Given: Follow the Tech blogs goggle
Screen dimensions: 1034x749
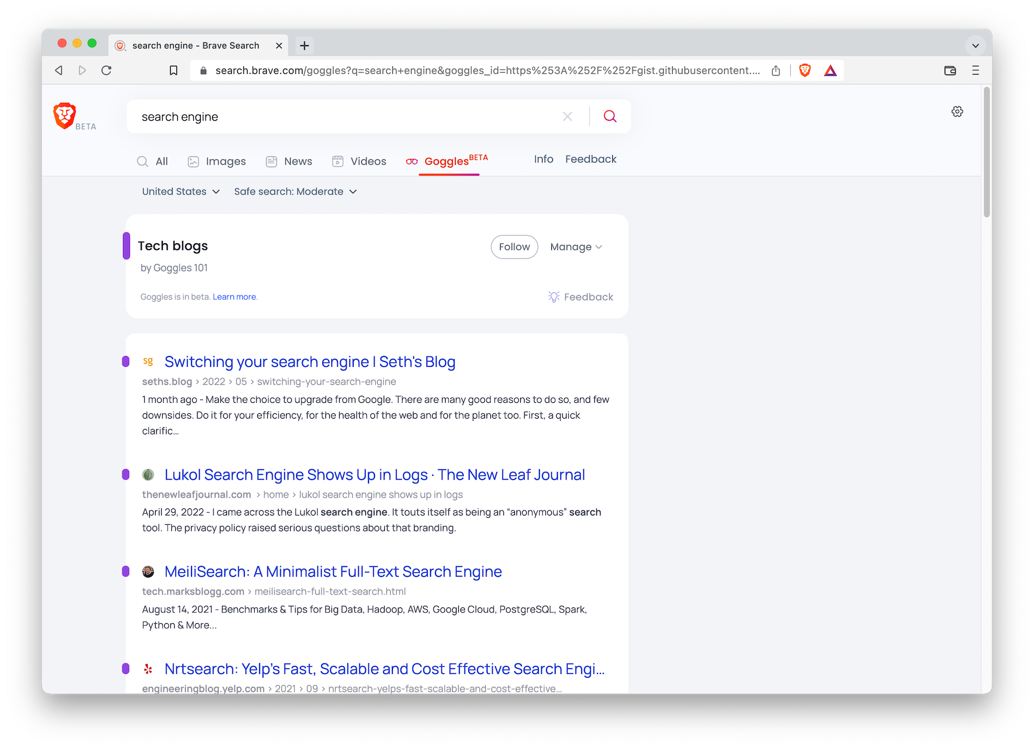Looking at the screenshot, I should [x=514, y=247].
